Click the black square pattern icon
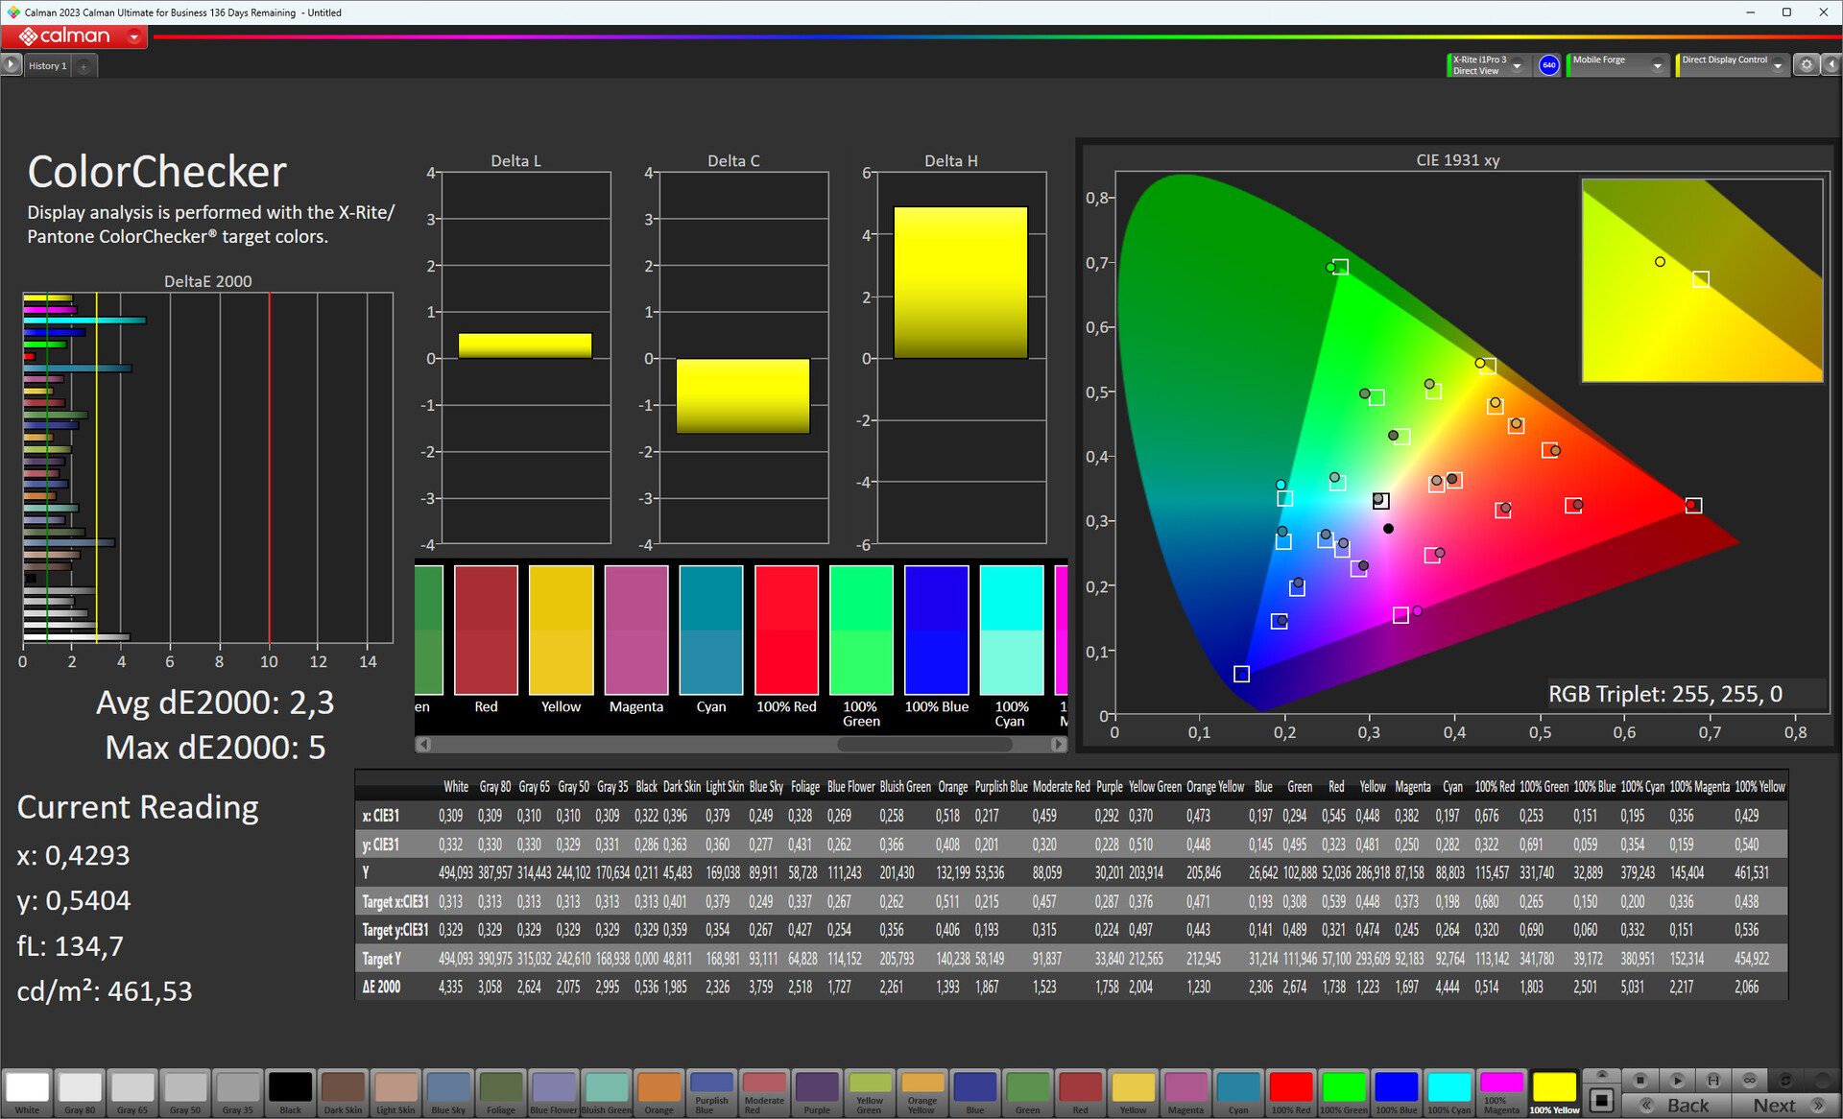Viewport: 1843px width, 1119px height. pyautogui.click(x=1601, y=1100)
